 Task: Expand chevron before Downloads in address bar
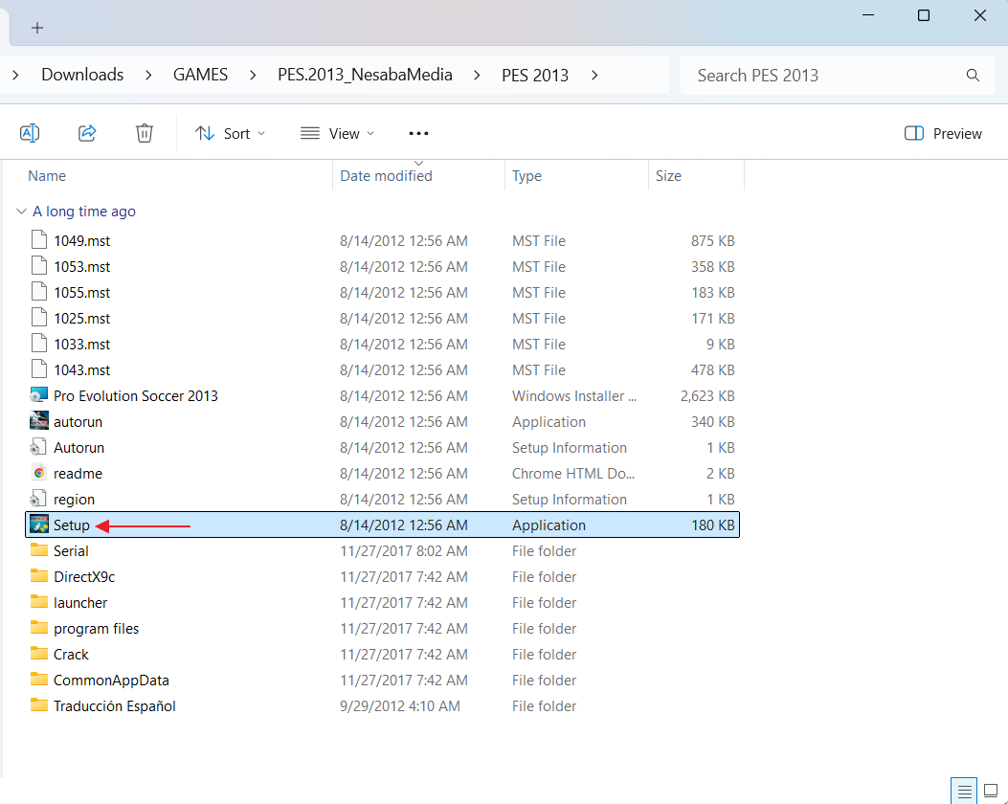coord(15,76)
